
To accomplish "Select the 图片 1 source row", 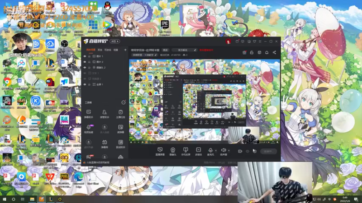I will point(105,56).
